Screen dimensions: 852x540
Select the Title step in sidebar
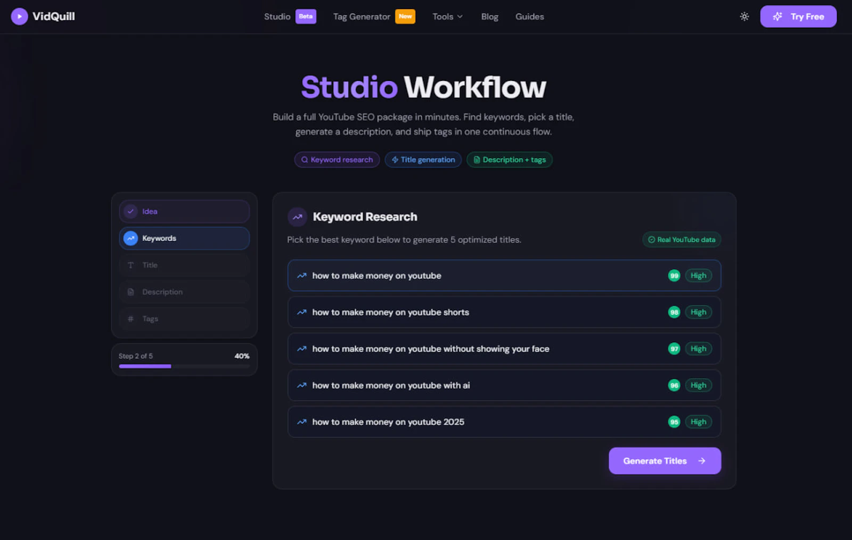[184, 265]
